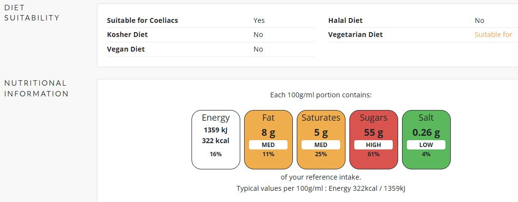Select the white Energy nutrition tile
The image size is (518, 202).
216,139
